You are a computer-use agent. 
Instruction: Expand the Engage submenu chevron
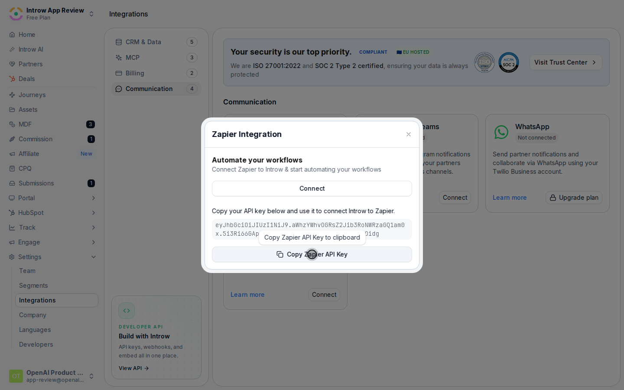click(x=93, y=242)
